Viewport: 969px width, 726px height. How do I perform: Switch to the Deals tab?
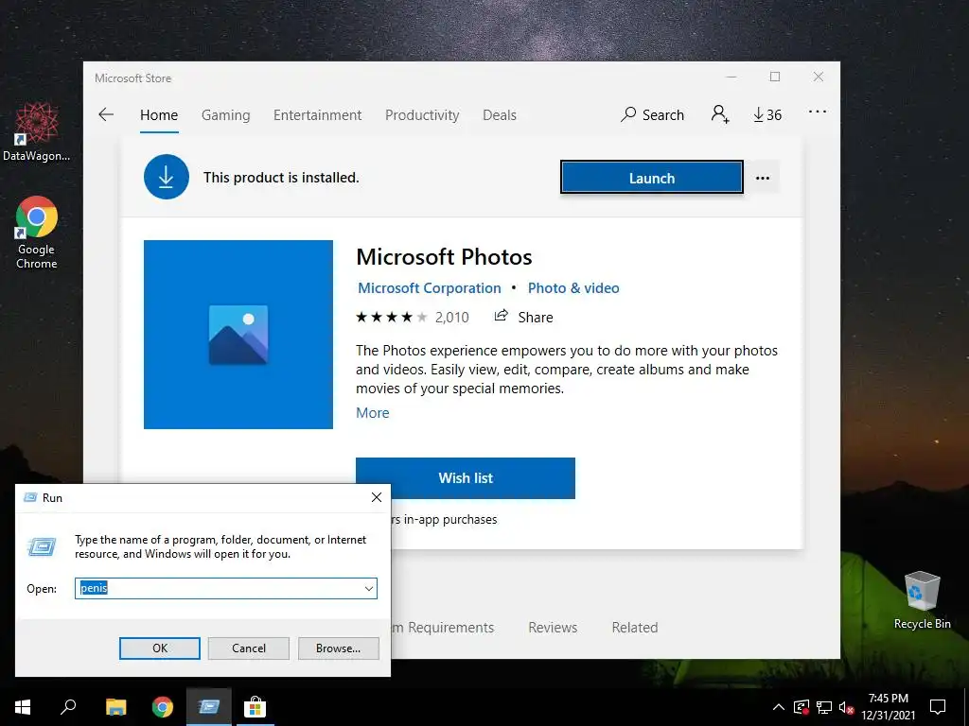click(x=500, y=115)
